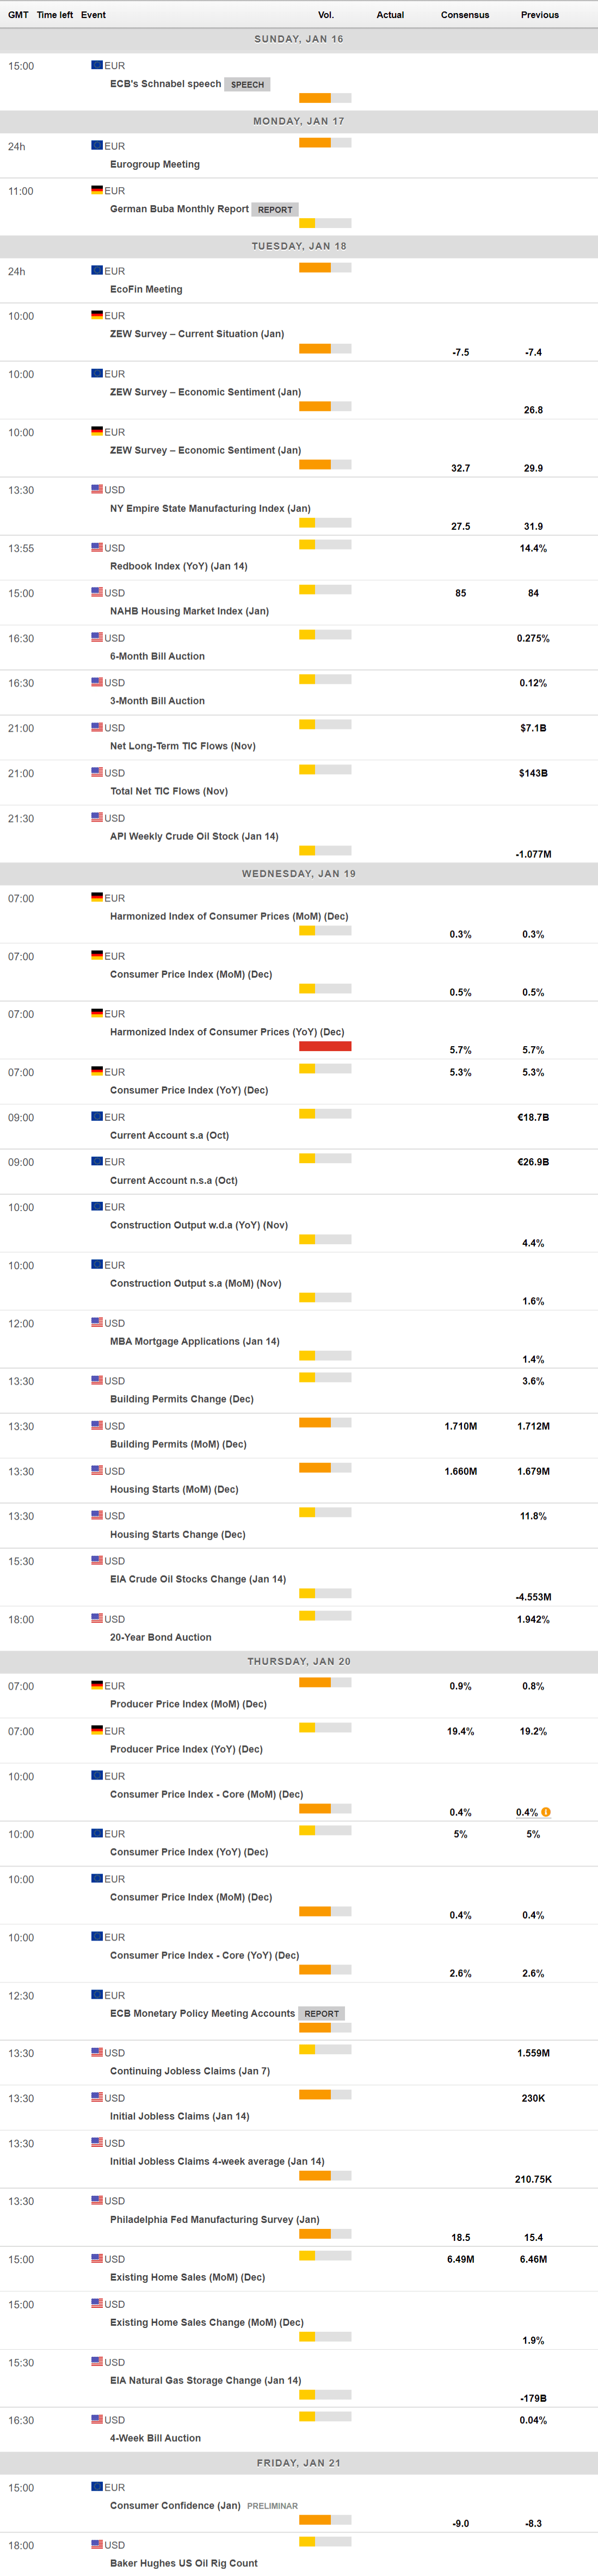Image resolution: width=598 pixels, height=2576 pixels.
Task: Click the EU flag beside Consumer Confidence (Jan)
Action: click(97, 2486)
